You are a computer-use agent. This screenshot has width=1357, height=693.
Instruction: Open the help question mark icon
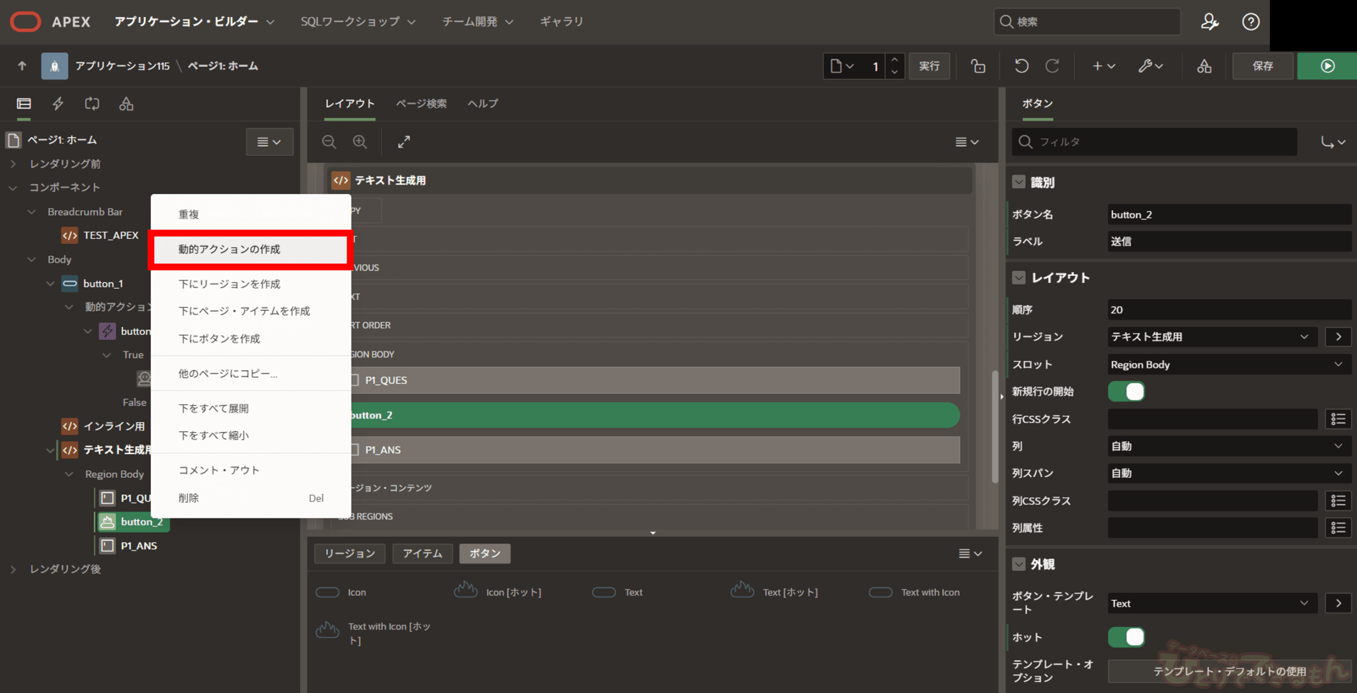coord(1250,22)
